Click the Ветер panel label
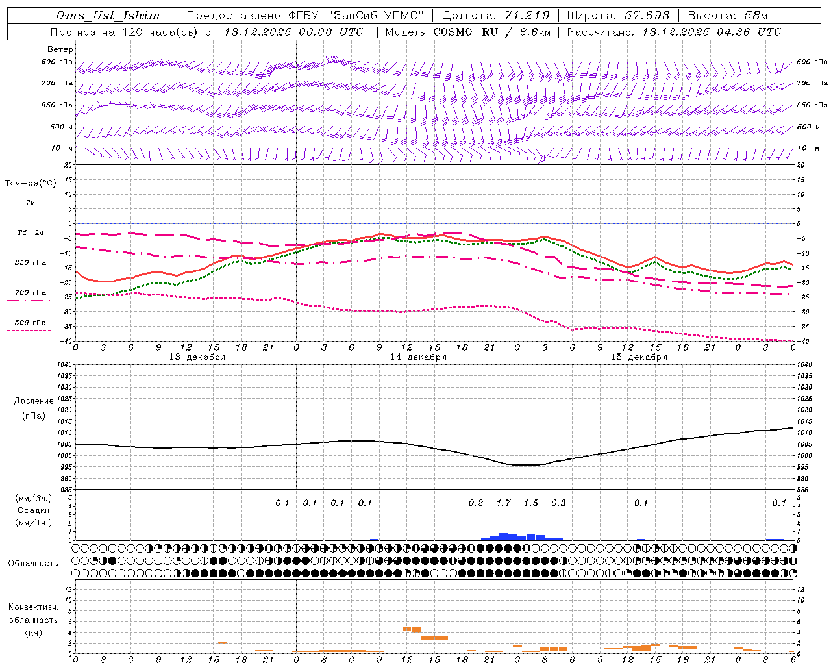Screen dimensions: 831x665 pos(60,49)
